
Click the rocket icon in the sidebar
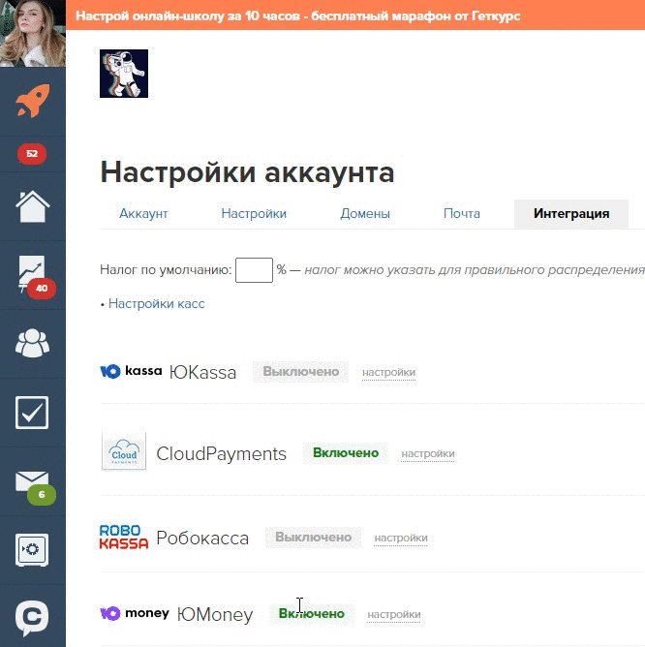33,101
